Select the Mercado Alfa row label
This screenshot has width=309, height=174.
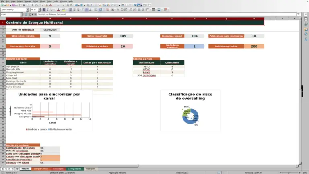pos(23,69)
